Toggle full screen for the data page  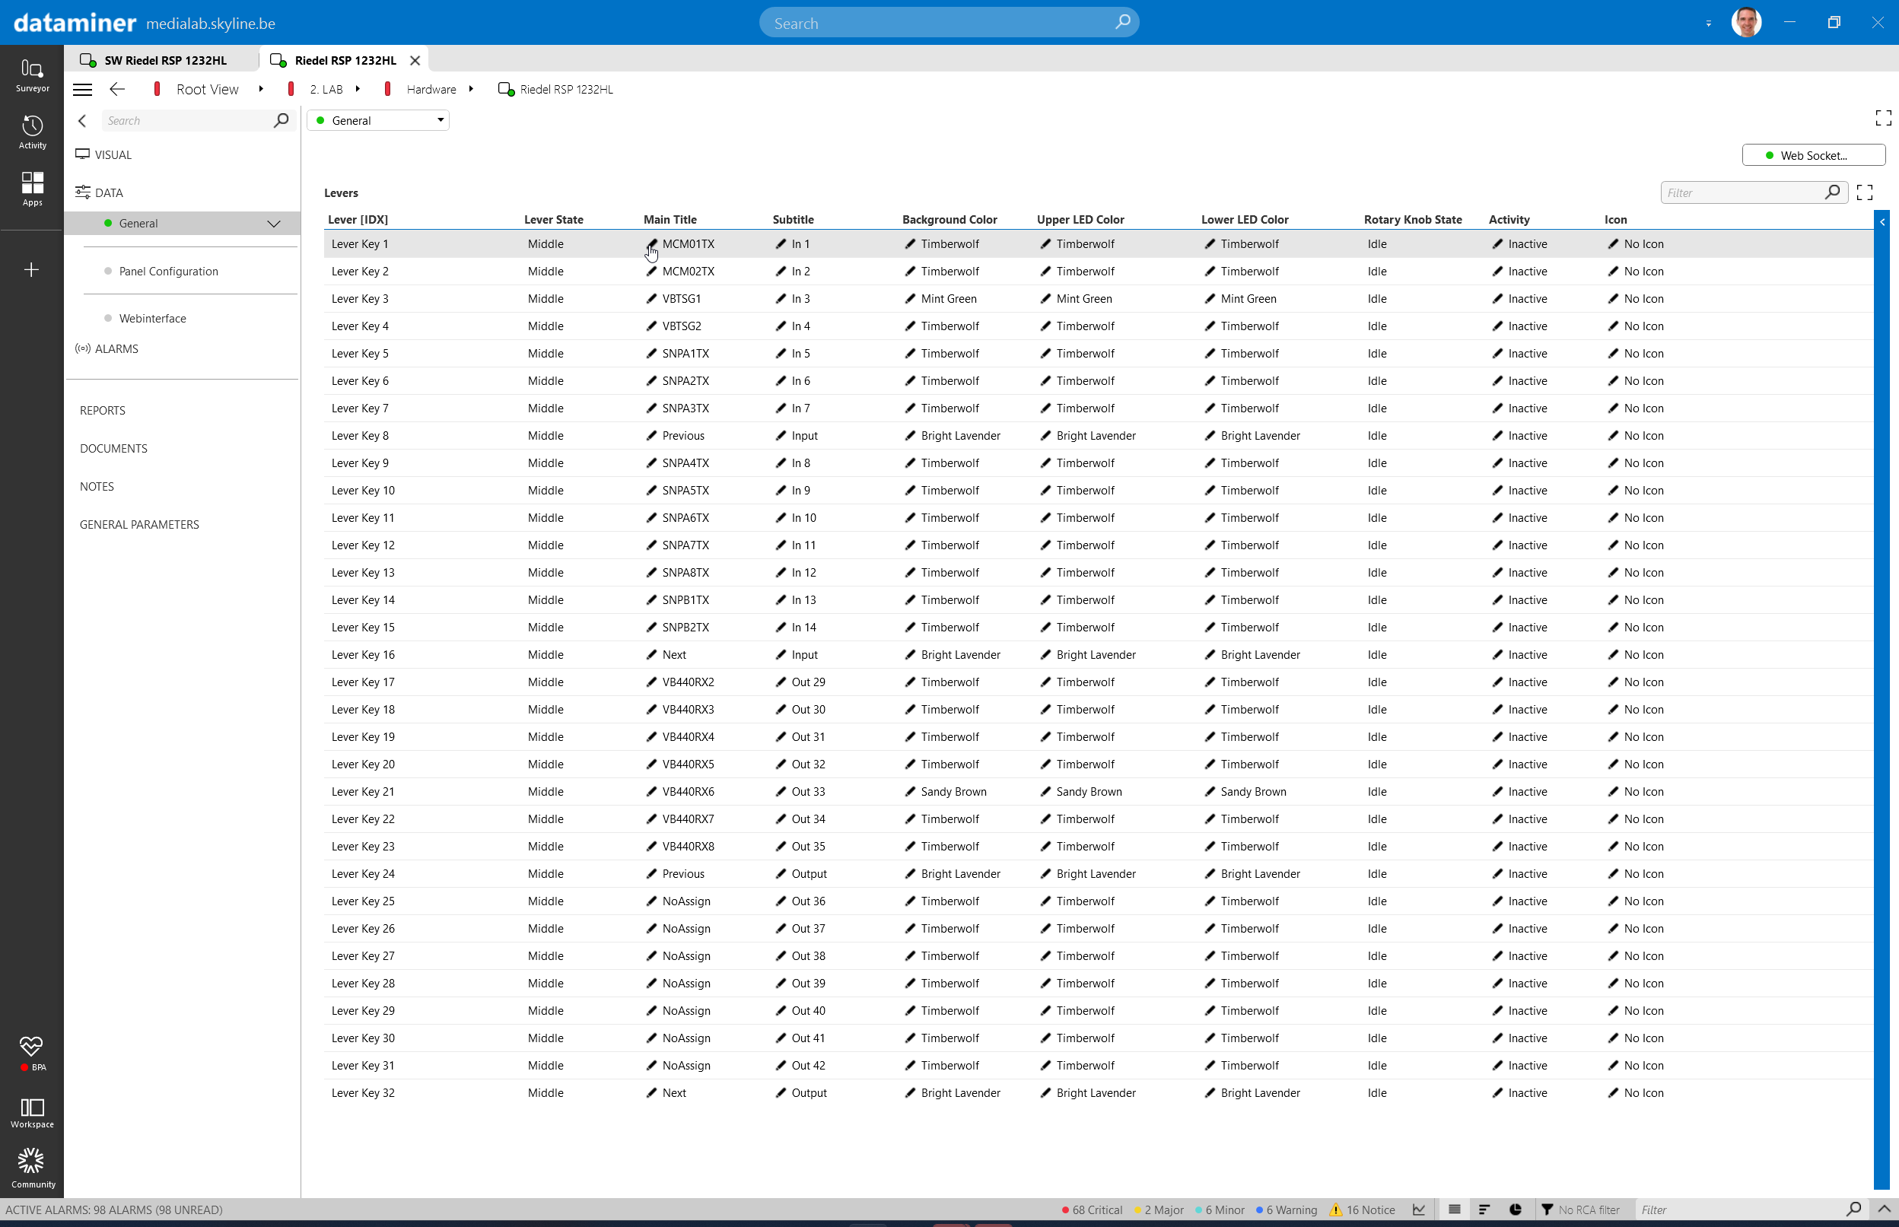[x=1883, y=118]
